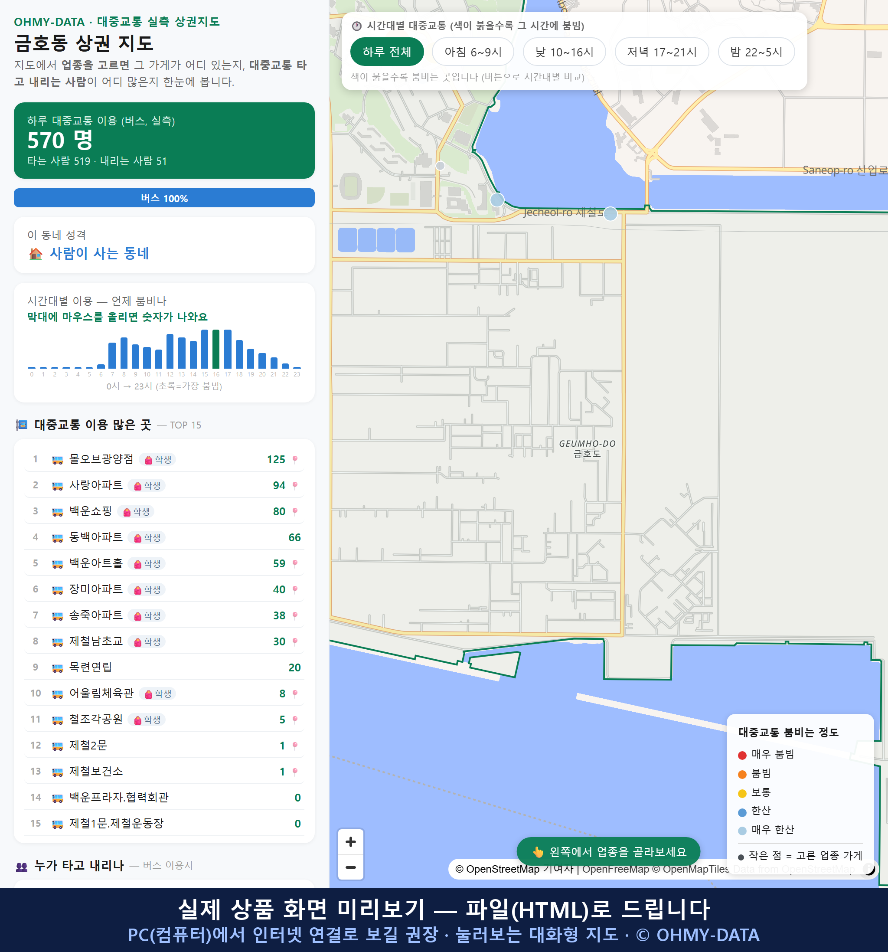
Task: Click the 학생 badge on 몰오브광양점 row
Action: point(158,460)
